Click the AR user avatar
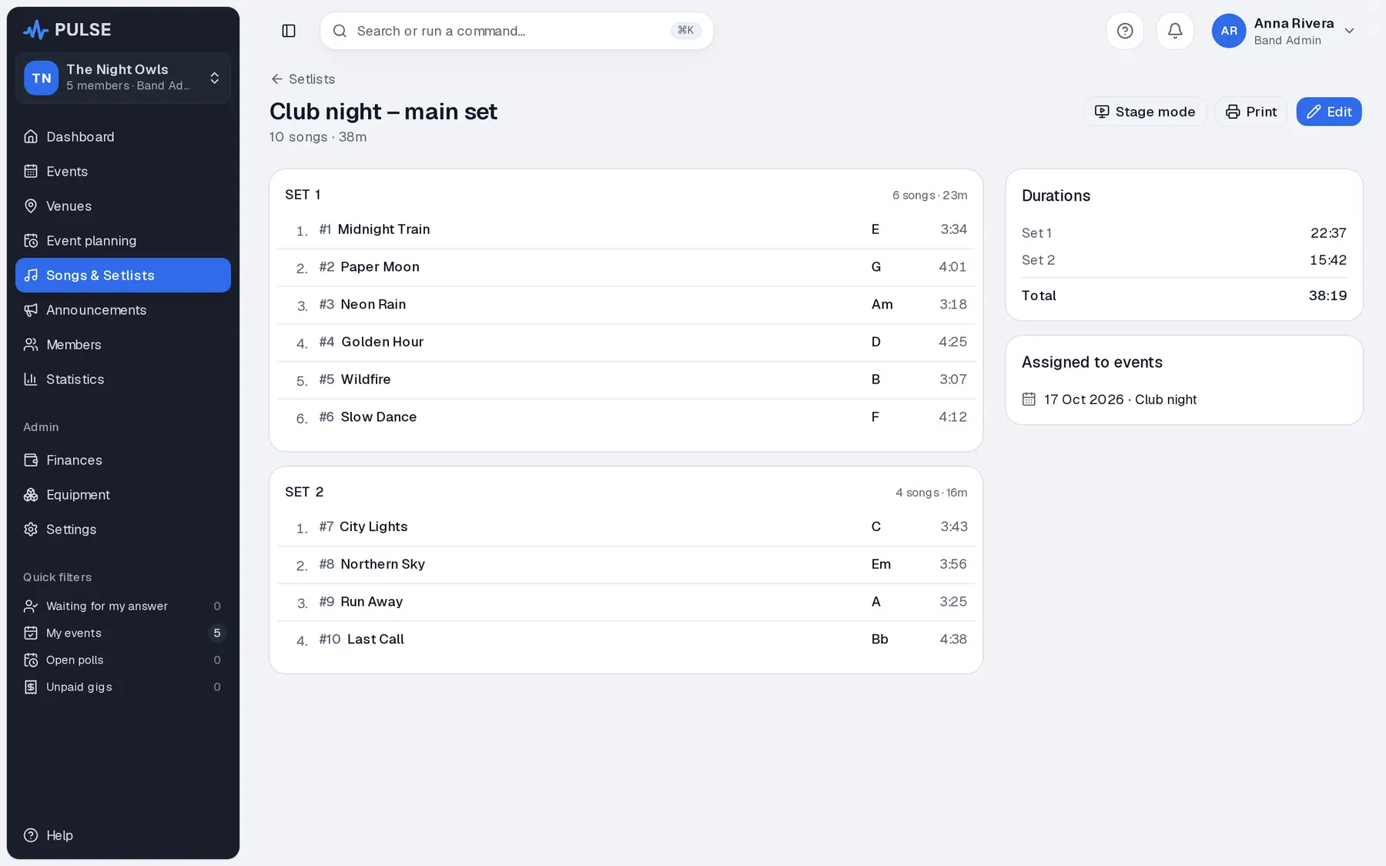The width and height of the screenshot is (1386, 866). point(1229,31)
